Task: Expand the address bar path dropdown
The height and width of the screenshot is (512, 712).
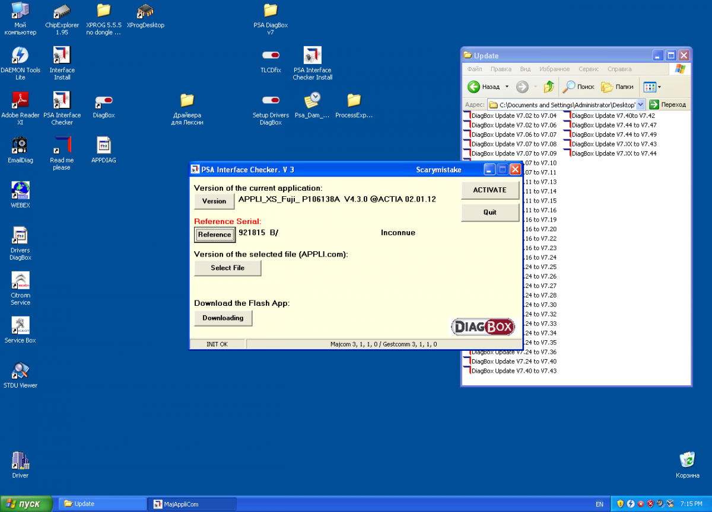Action: 640,104
